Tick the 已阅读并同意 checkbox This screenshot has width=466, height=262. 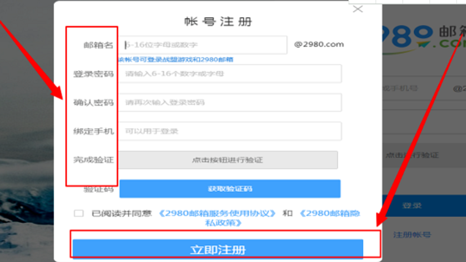tap(79, 213)
